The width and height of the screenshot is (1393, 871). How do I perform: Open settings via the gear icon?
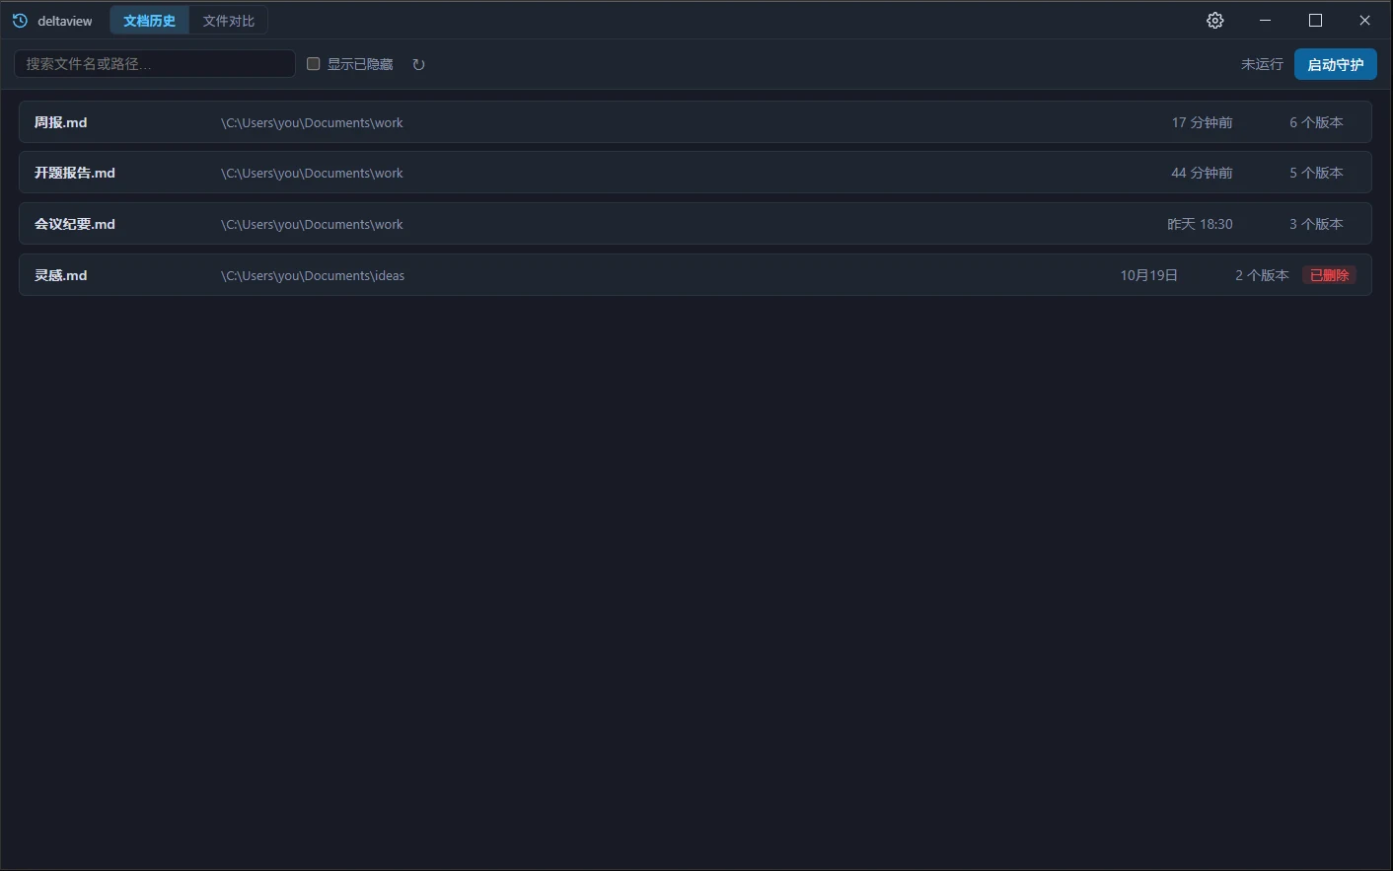(x=1215, y=21)
